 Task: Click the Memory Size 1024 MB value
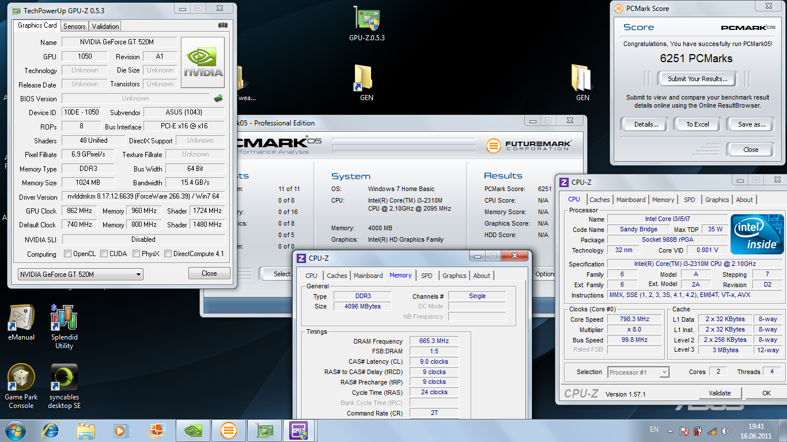pyautogui.click(x=88, y=182)
